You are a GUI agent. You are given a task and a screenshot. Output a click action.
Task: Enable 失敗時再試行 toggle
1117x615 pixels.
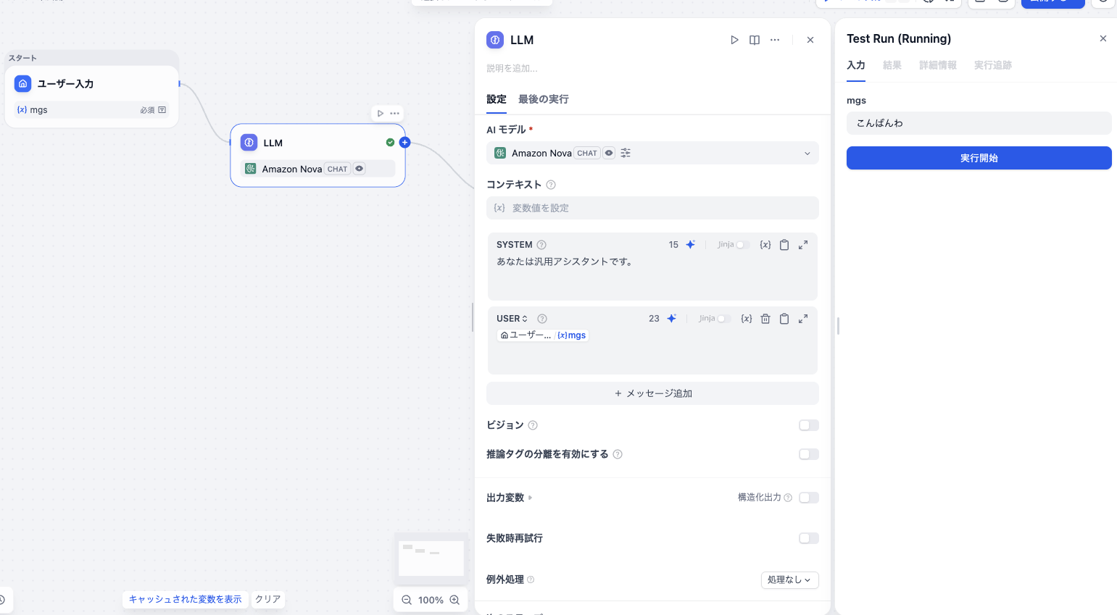pyautogui.click(x=809, y=538)
